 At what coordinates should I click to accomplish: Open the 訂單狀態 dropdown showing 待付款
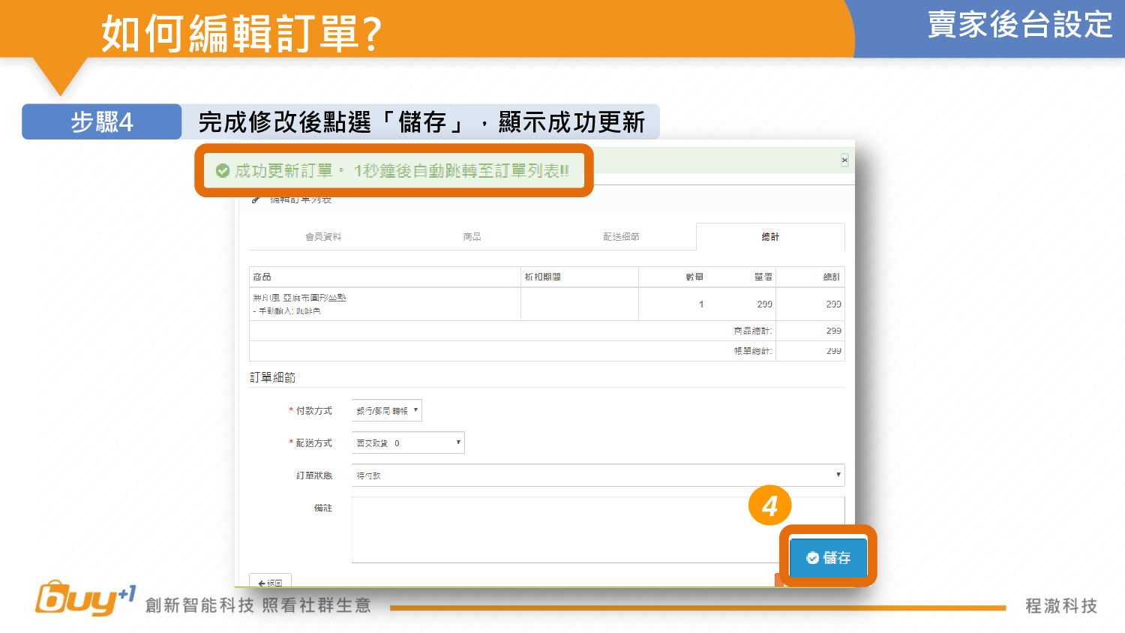pyautogui.click(x=598, y=475)
